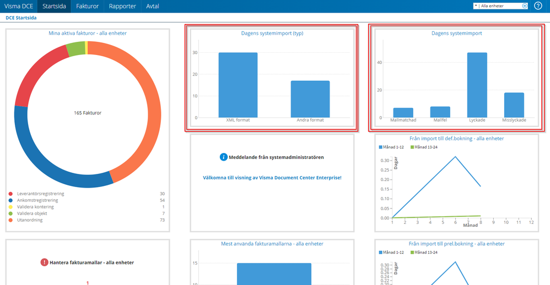
Task: Click the Lyckade bar
Action: [x=477, y=85]
